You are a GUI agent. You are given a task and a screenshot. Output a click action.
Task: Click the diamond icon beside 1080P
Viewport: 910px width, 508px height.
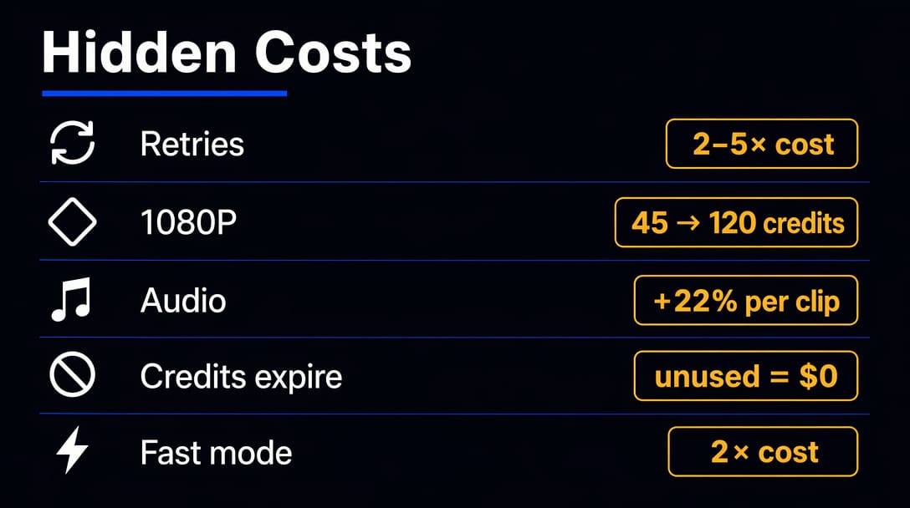72,221
